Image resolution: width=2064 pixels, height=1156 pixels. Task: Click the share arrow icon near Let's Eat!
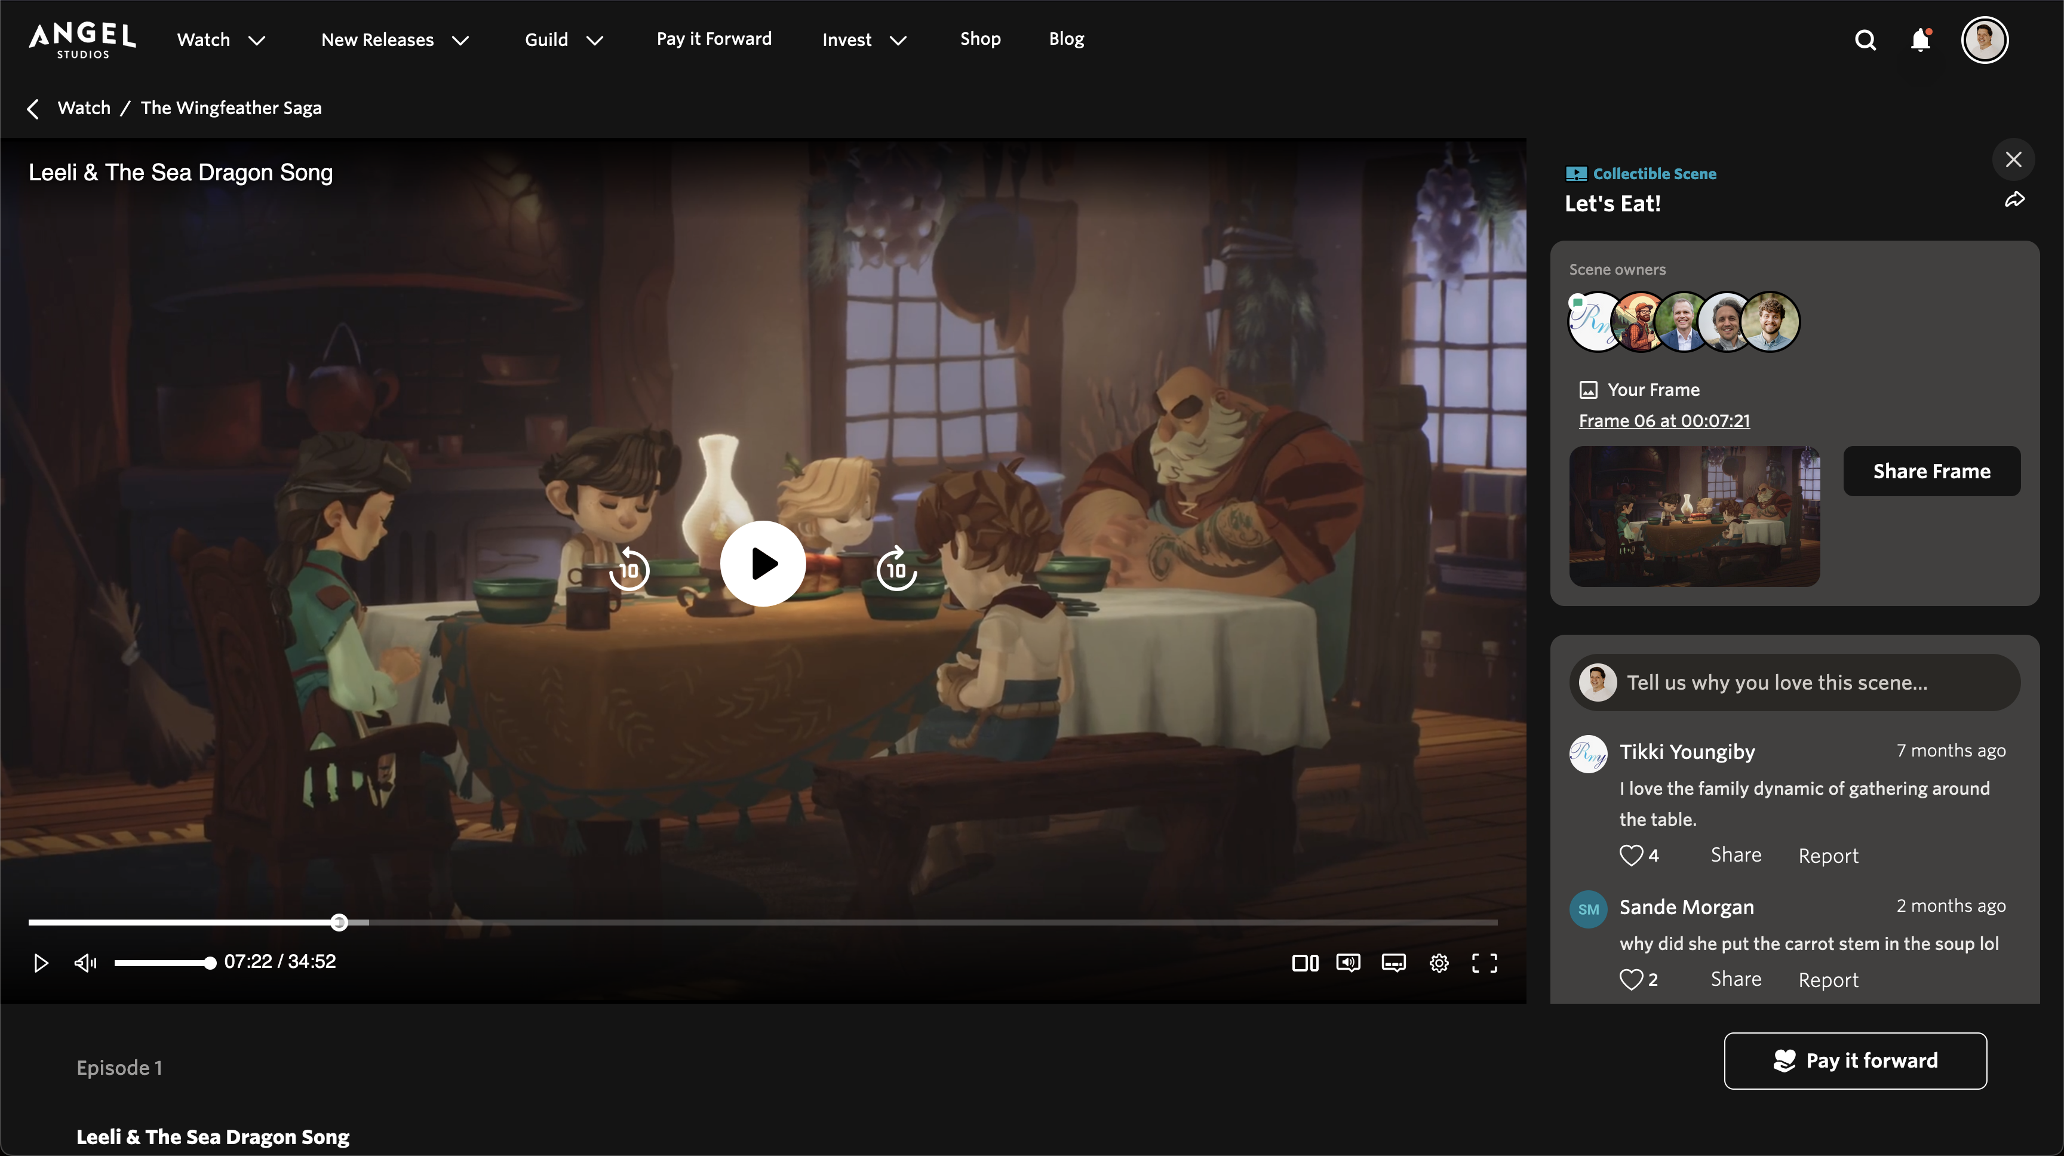tap(2014, 200)
